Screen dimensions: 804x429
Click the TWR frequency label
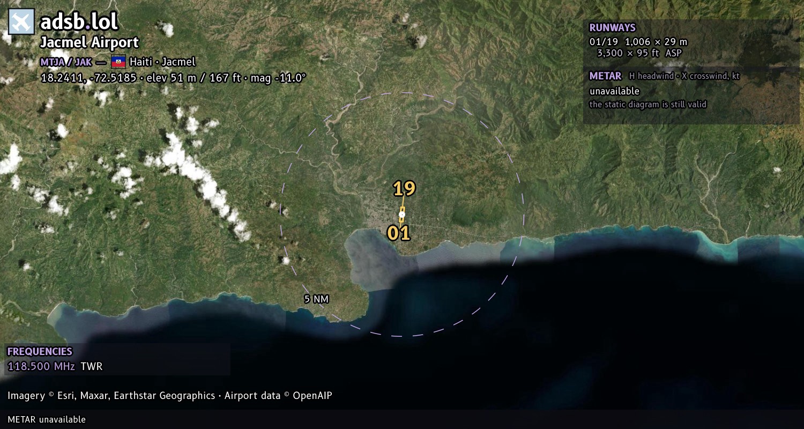pos(92,367)
